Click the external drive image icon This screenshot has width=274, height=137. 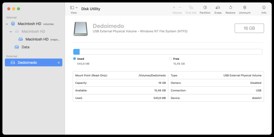(80, 29)
